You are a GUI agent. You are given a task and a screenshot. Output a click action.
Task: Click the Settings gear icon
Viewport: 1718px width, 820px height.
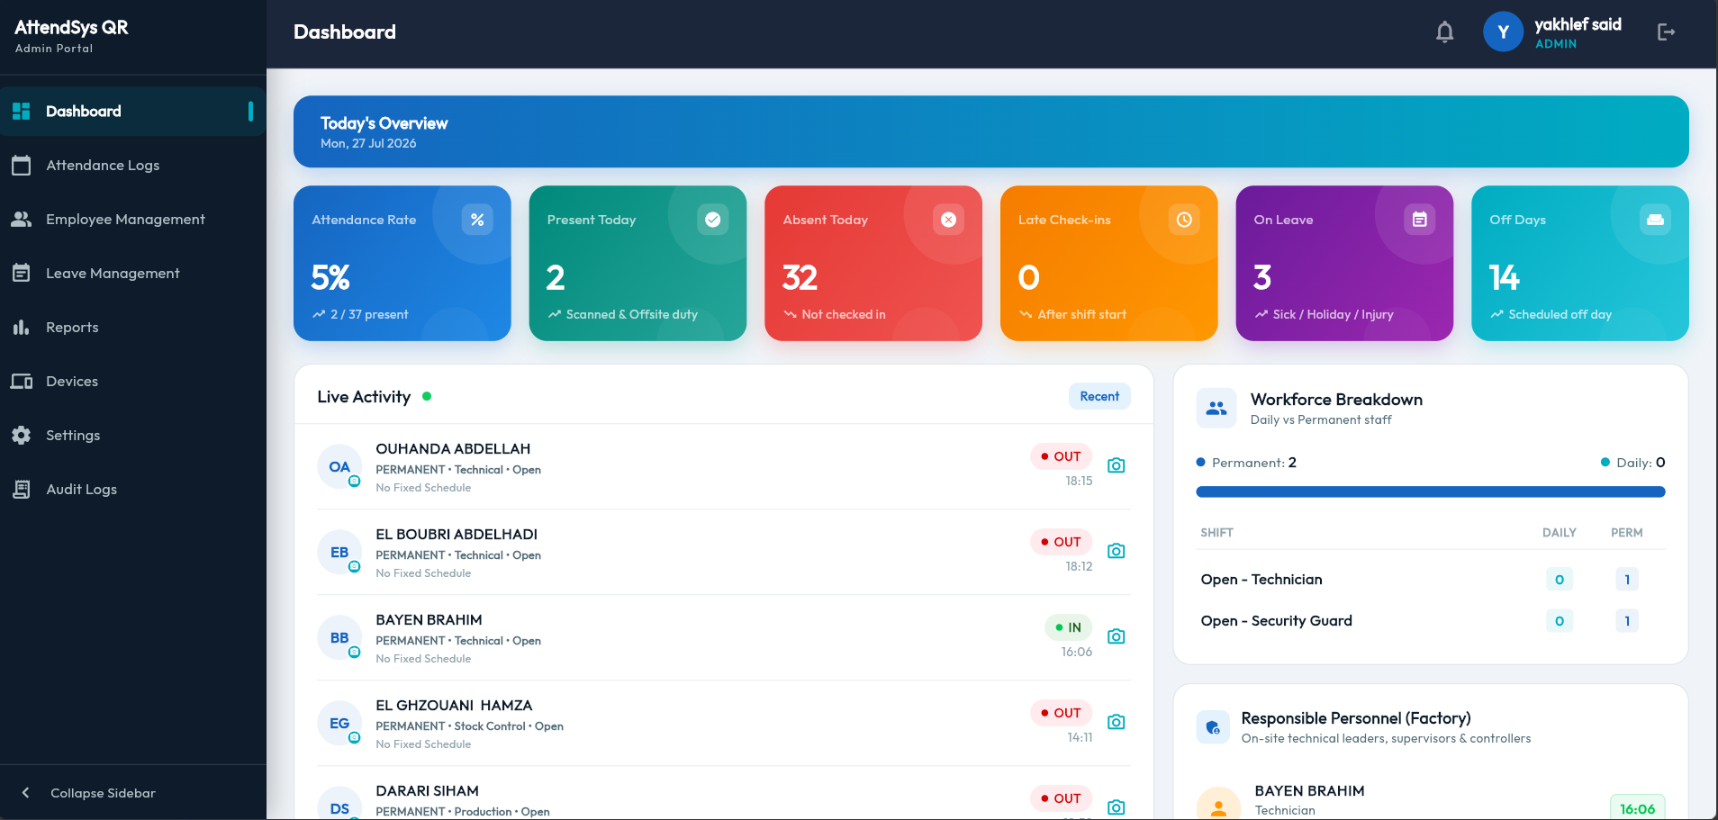click(x=22, y=436)
